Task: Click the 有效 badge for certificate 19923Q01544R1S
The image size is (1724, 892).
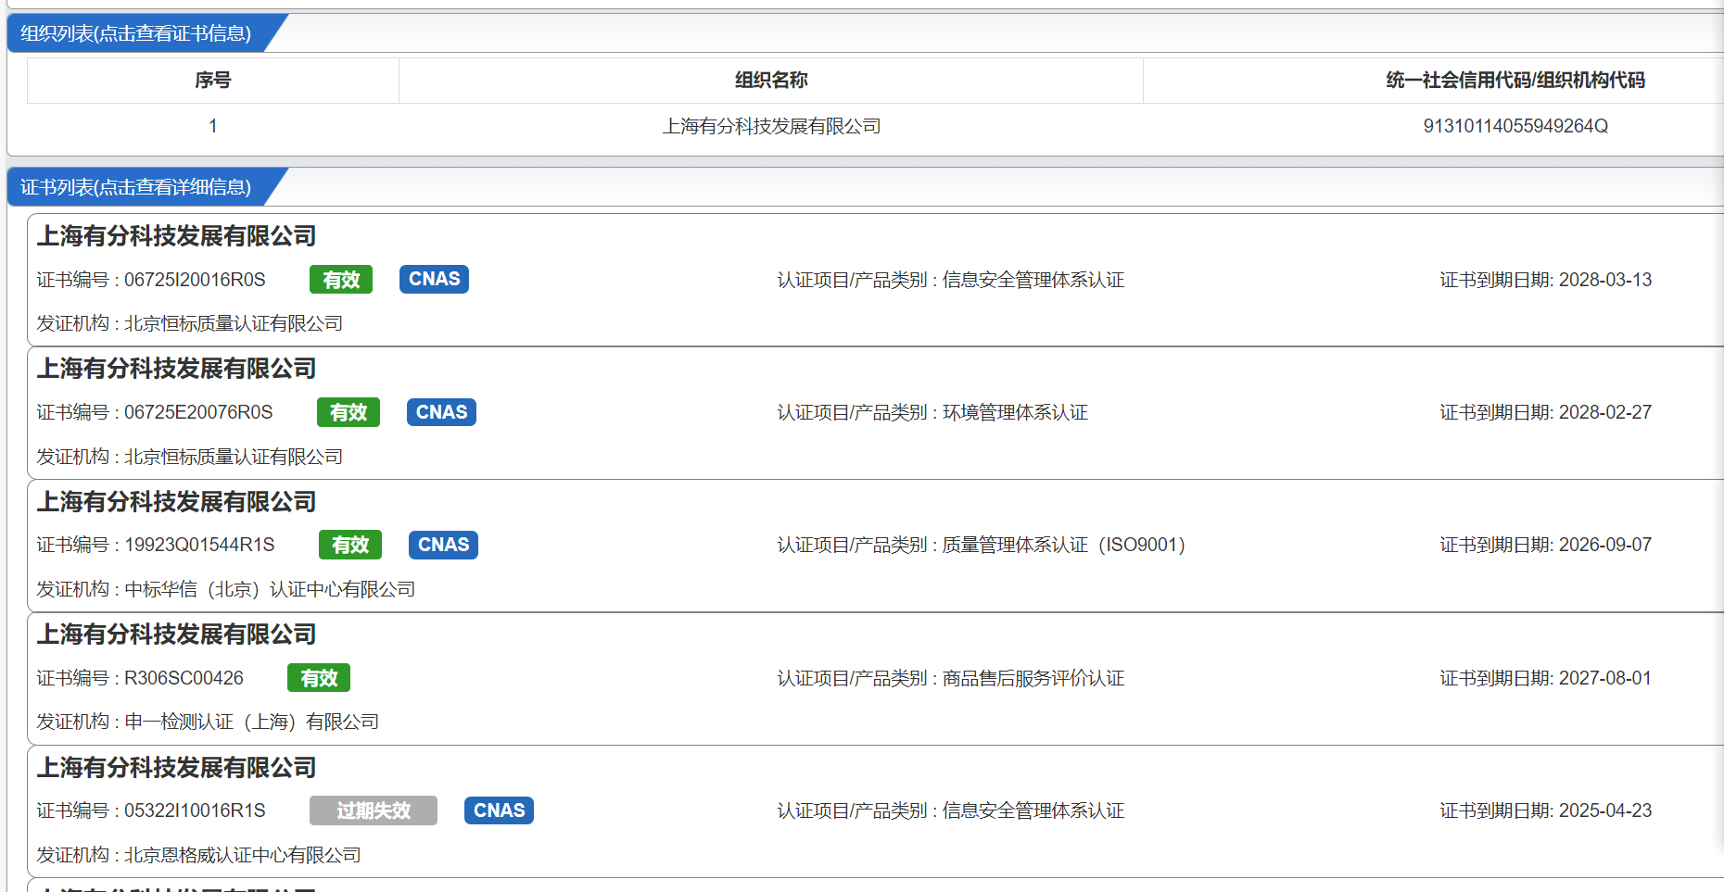Action: pyautogui.click(x=350, y=545)
